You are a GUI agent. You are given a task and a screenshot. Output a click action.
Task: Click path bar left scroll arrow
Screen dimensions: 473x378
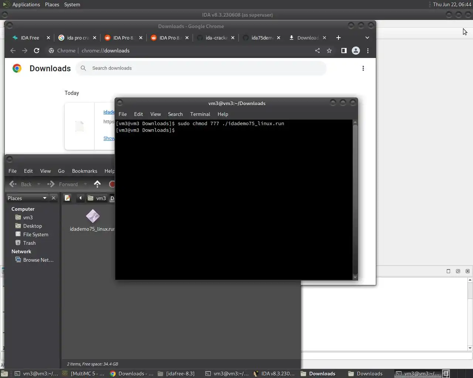[x=80, y=198]
